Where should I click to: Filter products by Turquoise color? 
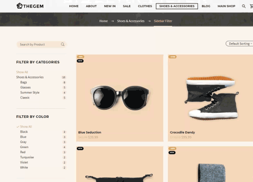click(27, 157)
